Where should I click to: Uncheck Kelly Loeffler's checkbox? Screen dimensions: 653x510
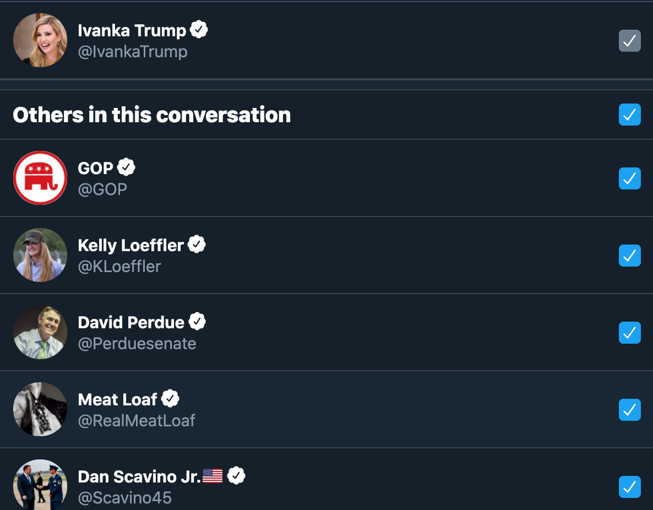(x=630, y=255)
